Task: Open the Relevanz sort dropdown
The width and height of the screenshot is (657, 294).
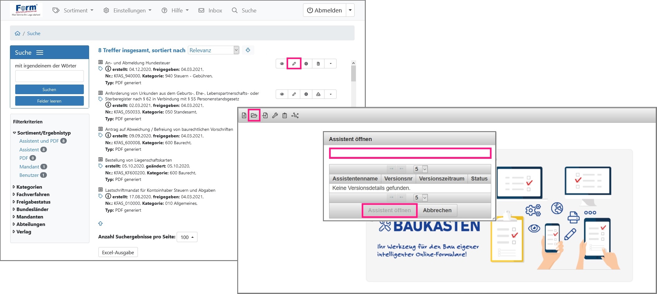Action: click(214, 50)
